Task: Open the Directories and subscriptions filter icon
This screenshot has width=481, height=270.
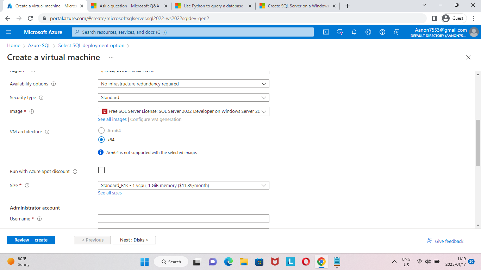Action: [x=340, y=32]
